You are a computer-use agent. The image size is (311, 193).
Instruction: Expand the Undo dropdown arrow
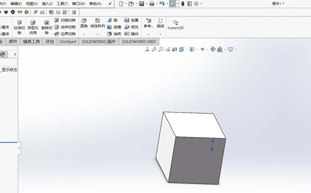point(167,3)
